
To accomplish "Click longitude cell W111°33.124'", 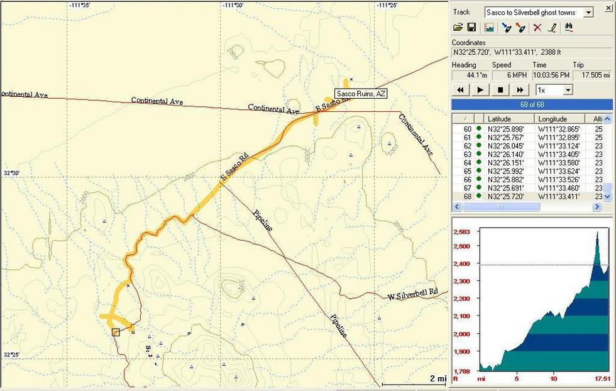I will tap(559, 146).
